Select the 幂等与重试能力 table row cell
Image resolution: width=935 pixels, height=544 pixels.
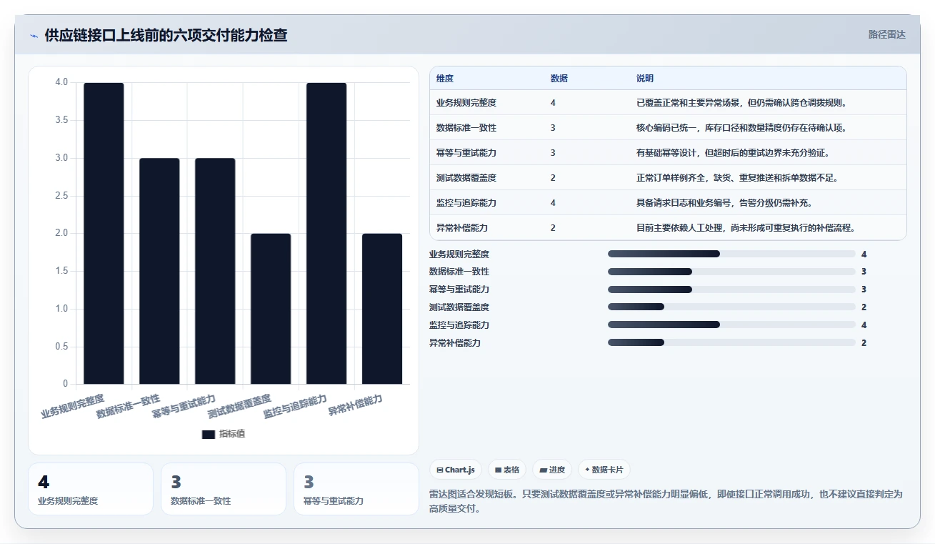466,153
